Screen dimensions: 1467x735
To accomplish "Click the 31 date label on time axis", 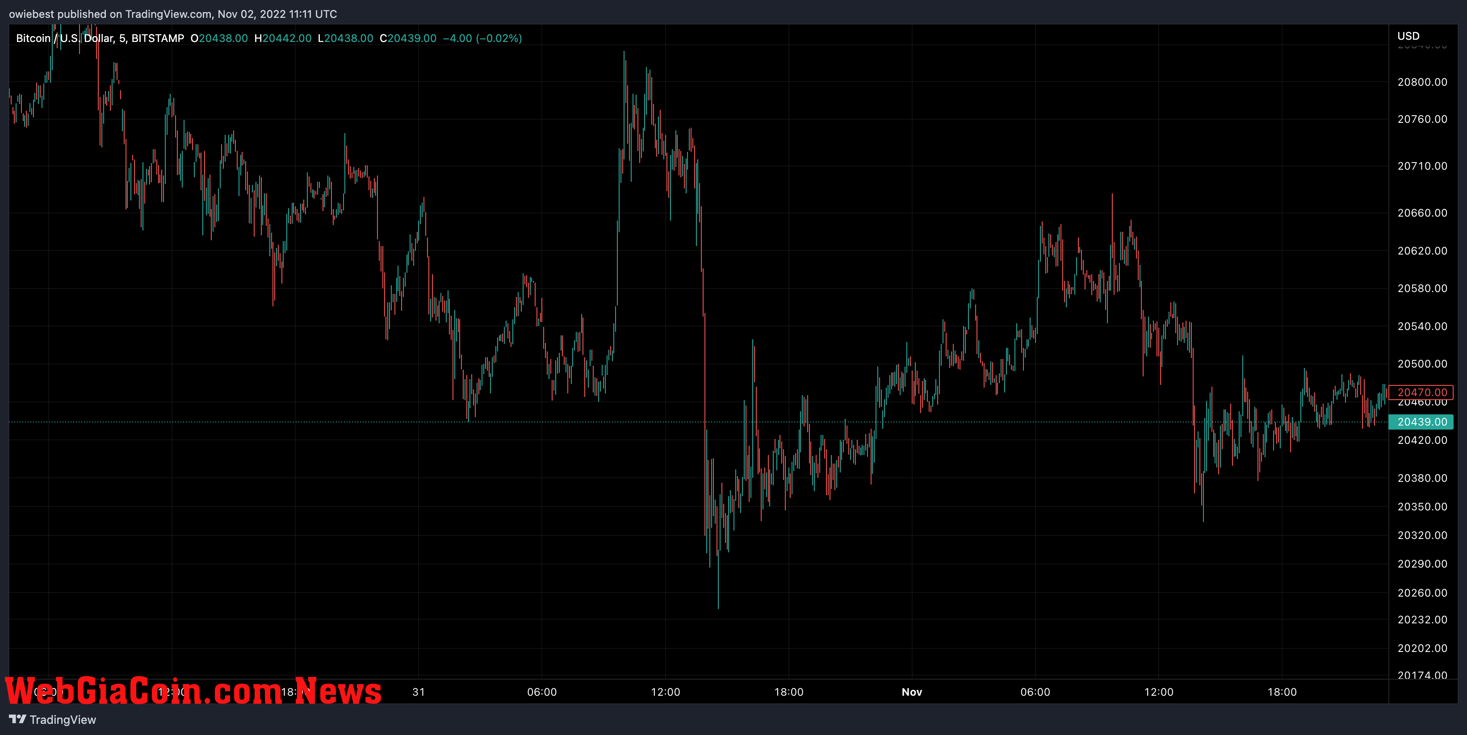I will click(x=419, y=692).
